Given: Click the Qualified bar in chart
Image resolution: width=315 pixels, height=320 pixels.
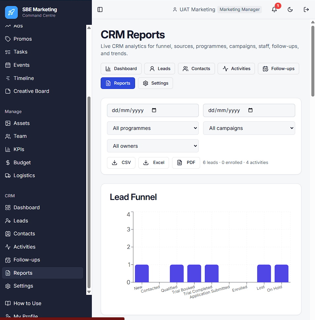Looking at the screenshot, I should pos(177,273).
